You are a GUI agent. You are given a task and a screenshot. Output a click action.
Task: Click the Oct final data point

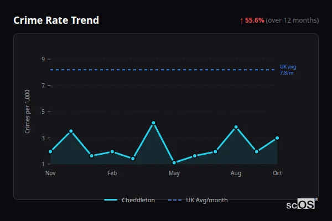pyautogui.click(x=277, y=138)
